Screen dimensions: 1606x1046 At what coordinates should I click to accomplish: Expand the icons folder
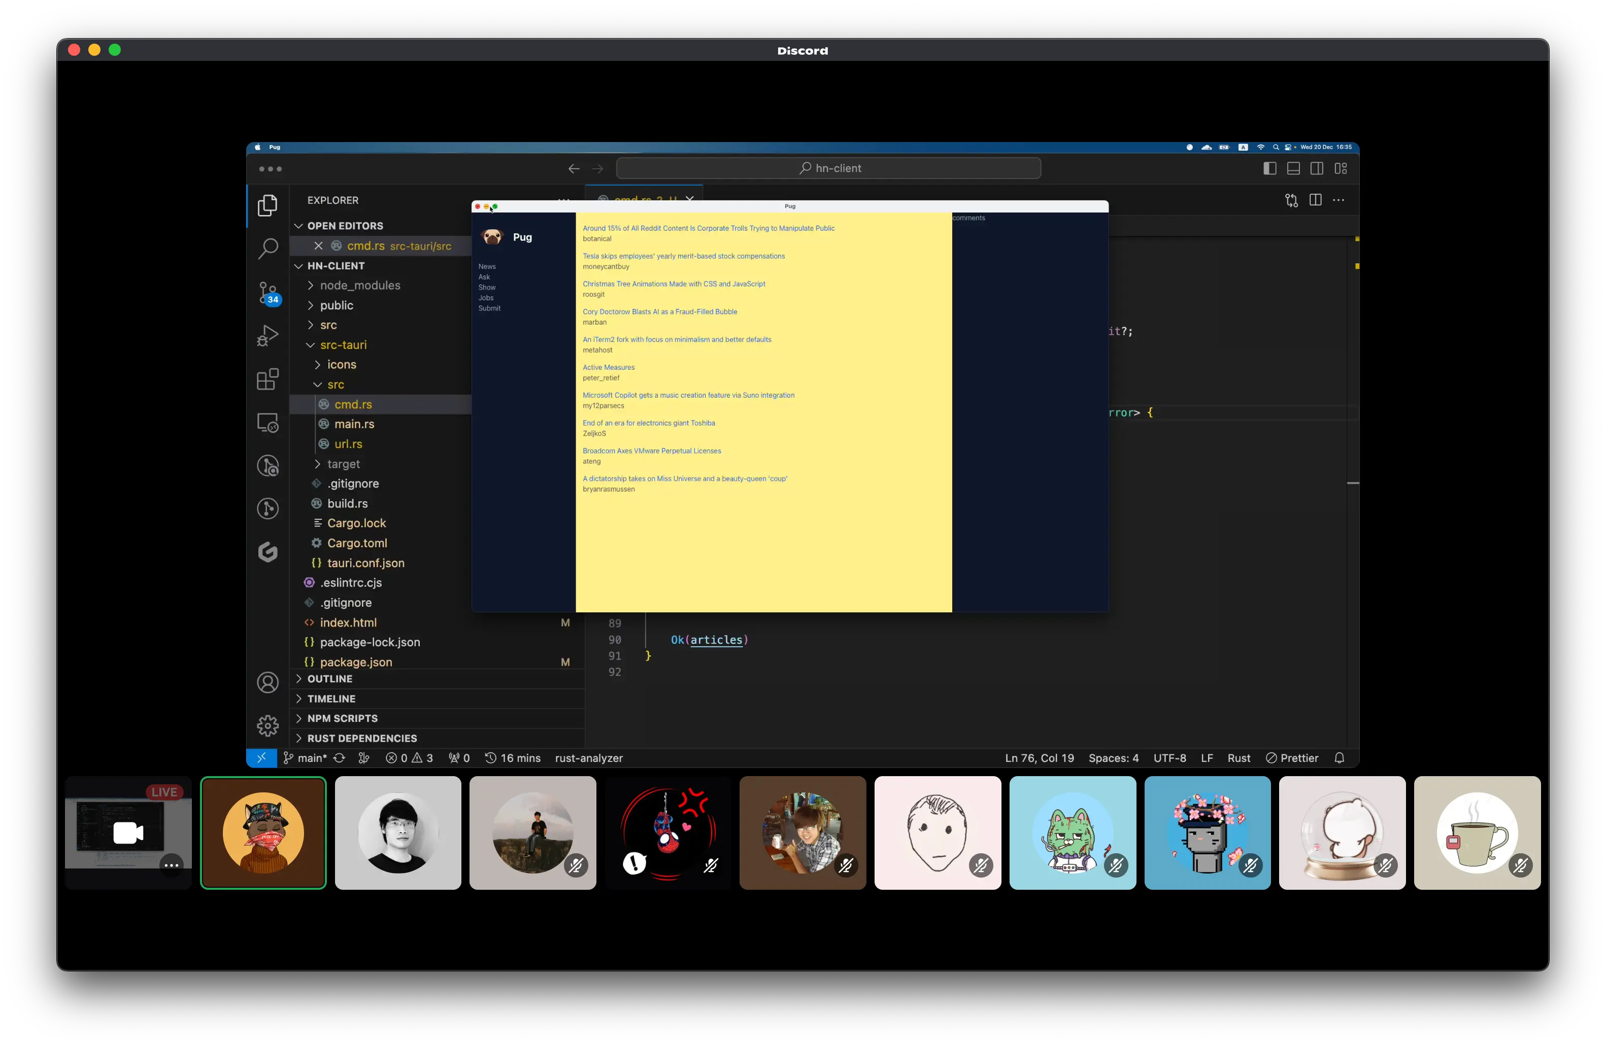pos(342,365)
